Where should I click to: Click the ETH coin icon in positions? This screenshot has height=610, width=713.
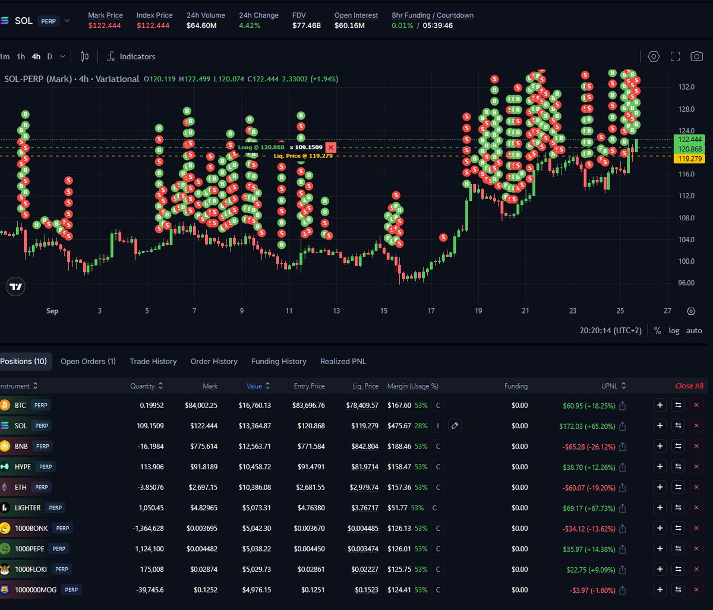pyautogui.click(x=5, y=487)
